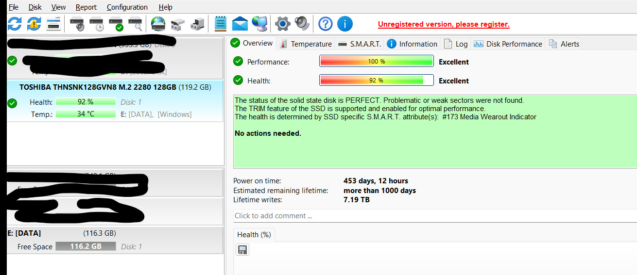Click the 'Click to add comment' field
This screenshot has height=275, width=637.
click(435, 216)
